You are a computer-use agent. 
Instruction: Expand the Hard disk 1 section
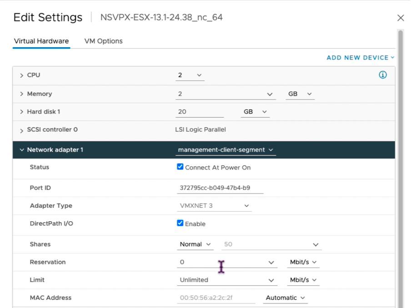click(x=21, y=112)
